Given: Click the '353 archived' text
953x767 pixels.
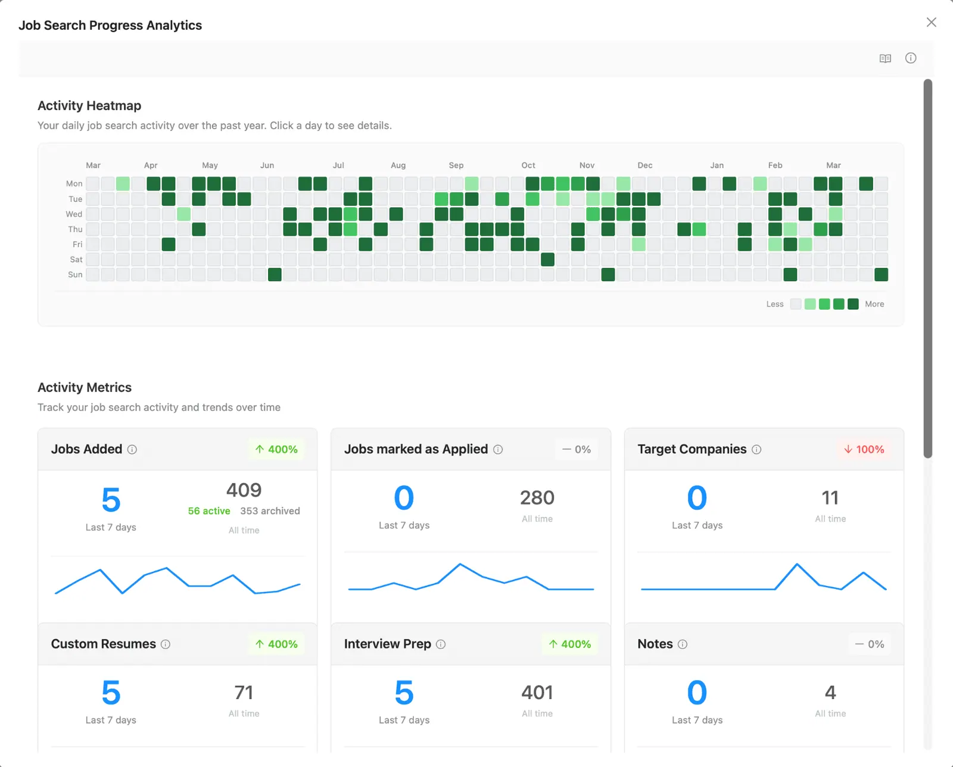Looking at the screenshot, I should tap(270, 512).
